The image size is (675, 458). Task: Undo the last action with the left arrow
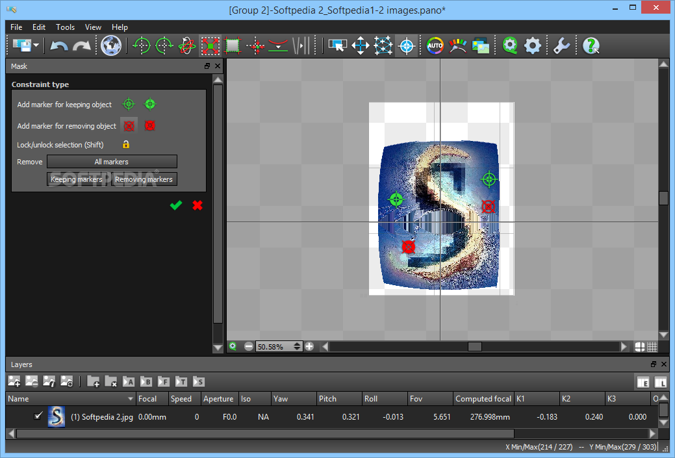(59, 45)
